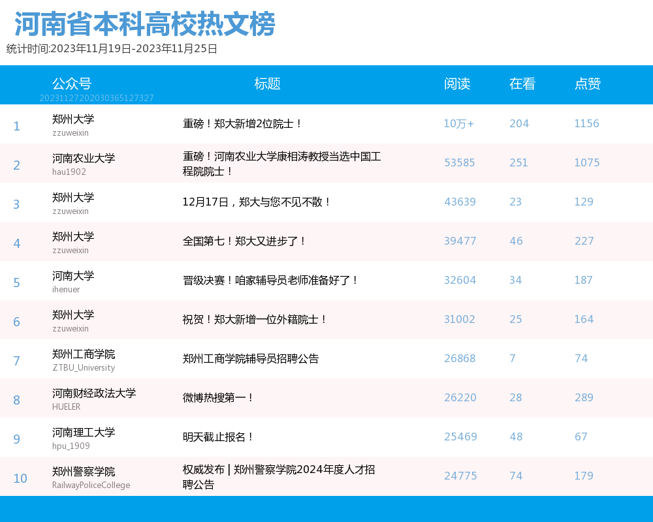This screenshot has width=653, height=522.
Task: Open article 晋级决赛！咱家辅导员老师准备好了！
Action: pyautogui.click(x=270, y=280)
